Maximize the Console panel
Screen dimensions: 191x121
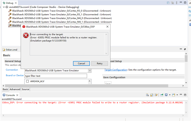(185, 95)
